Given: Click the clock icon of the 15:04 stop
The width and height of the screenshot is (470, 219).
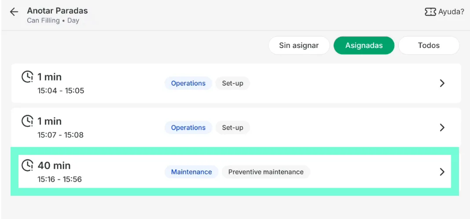Looking at the screenshot, I should point(27,77).
